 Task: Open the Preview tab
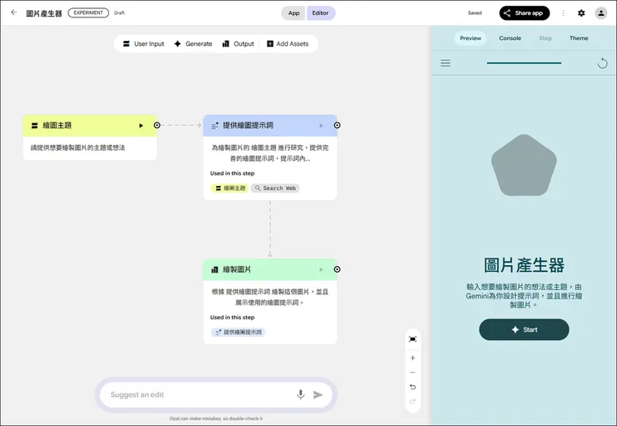[x=470, y=38]
